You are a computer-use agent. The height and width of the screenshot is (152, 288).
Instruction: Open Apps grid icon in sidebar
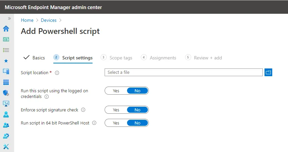coord(6,82)
